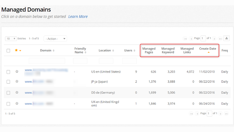
Task: Open the Action dropdown menu
Action: pos(55,39)
